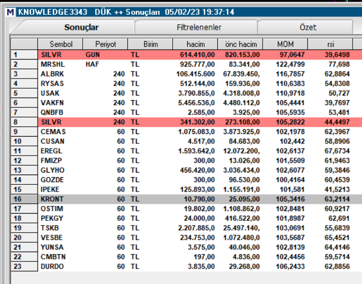The image size is (362, 284).
Task: Select the MRSHL symbol cell
Action: (52, 64)
